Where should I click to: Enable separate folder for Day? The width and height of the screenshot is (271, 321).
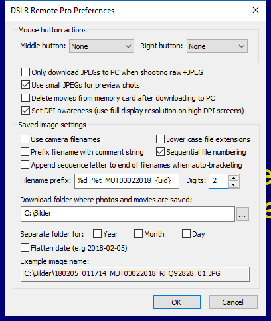click(x=186, y=234)
